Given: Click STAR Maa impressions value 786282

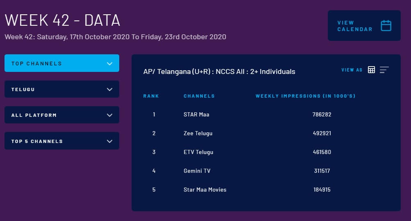Looking at the screenshot, I should 322,114.
